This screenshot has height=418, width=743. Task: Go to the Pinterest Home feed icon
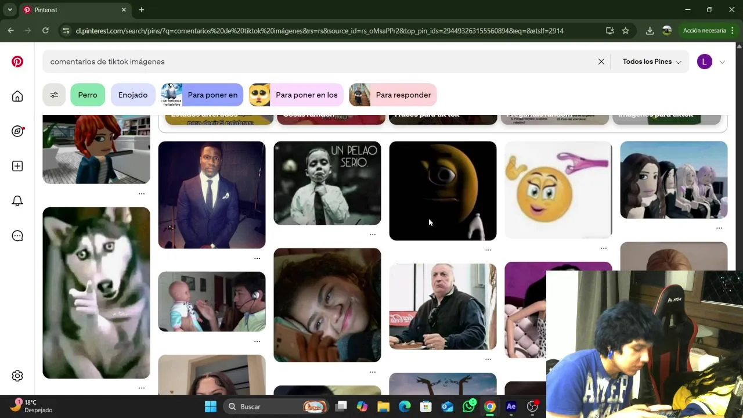(17, 96)
